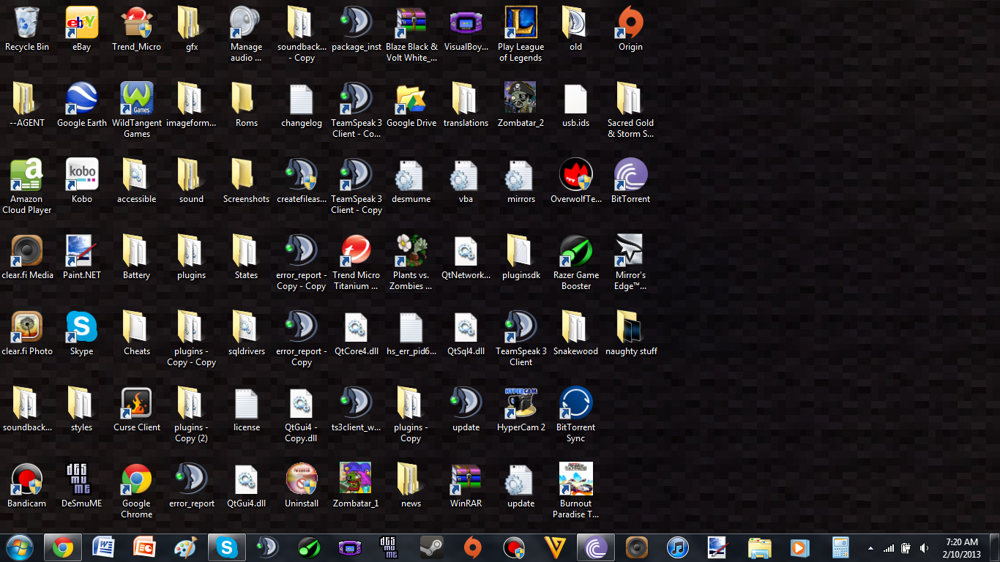The width and height of the screenshot is (1000, 562).
Task: Open the Amazon Cloud Player shortcut
Action: coord(27,187)
